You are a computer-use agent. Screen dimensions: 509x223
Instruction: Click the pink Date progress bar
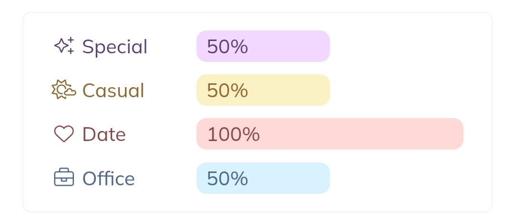[x=358, y=134]
